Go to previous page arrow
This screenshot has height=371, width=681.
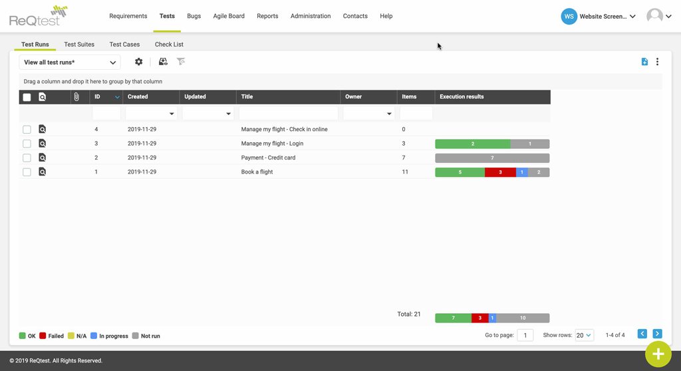[642, 334]
